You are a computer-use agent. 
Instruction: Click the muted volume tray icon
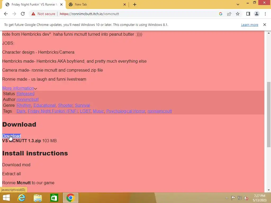pos(246,198)
